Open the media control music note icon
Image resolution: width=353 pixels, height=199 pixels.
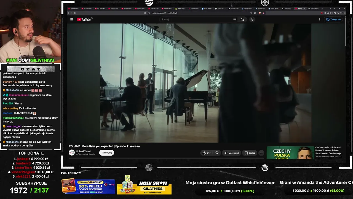328,13
